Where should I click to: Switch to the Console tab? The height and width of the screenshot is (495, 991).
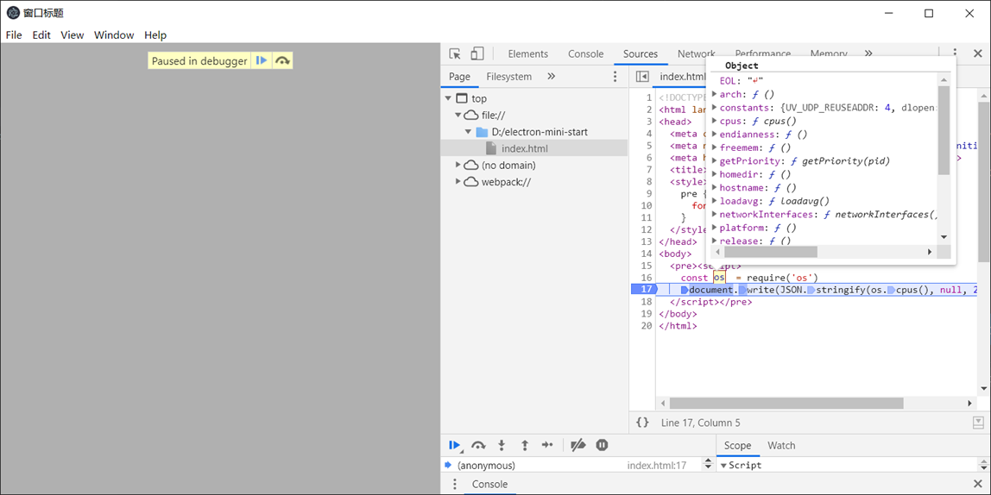585,53
